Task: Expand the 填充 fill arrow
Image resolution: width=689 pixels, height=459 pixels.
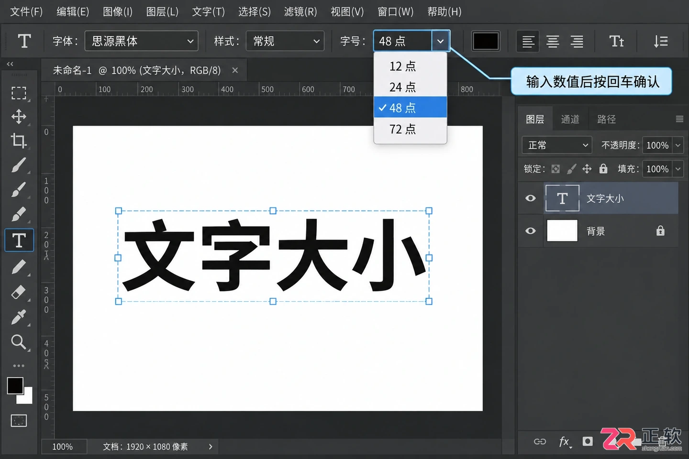Action: tap(678, 169)
